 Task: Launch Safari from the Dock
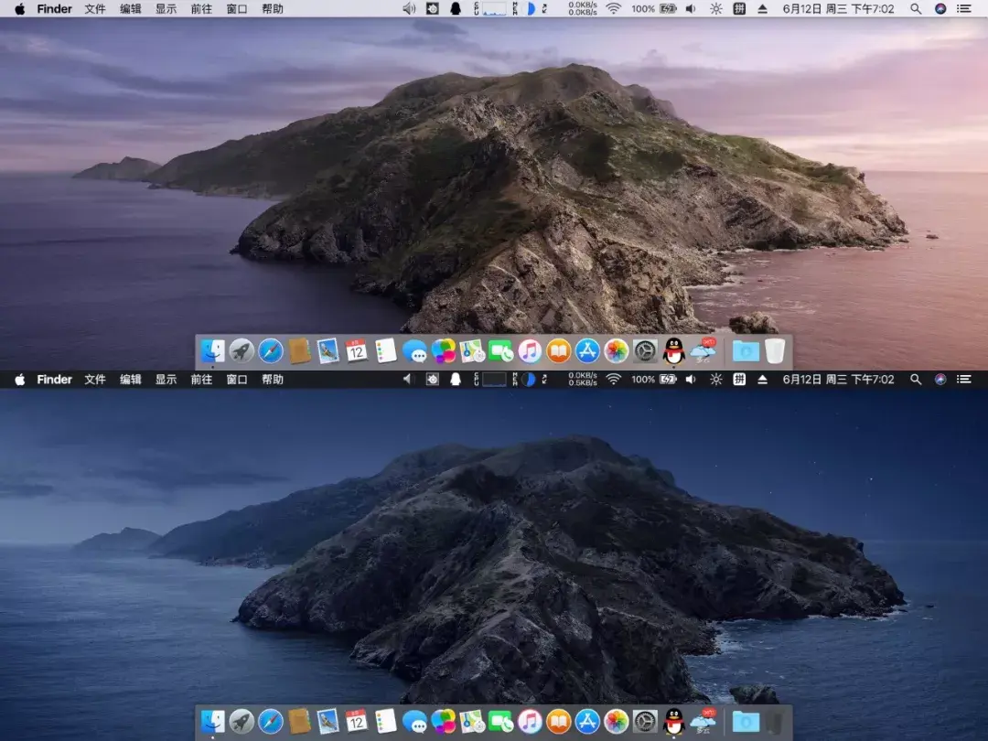click(x=269, y=350)
